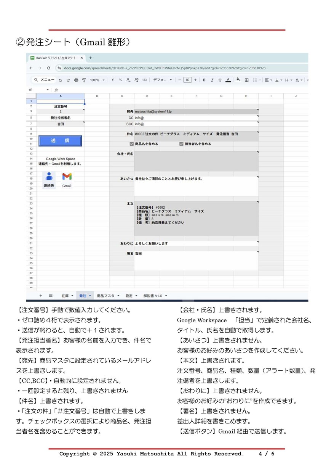Open the 123 number format menu

pyautogui.click(x=144, y=80)
